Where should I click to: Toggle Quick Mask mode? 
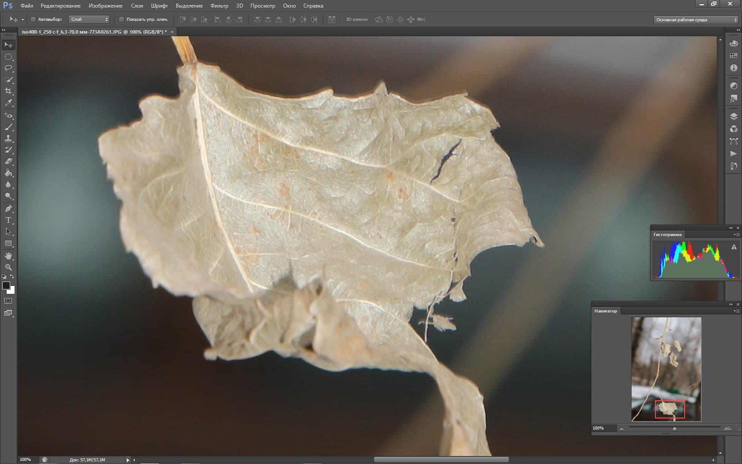point(8,301)
